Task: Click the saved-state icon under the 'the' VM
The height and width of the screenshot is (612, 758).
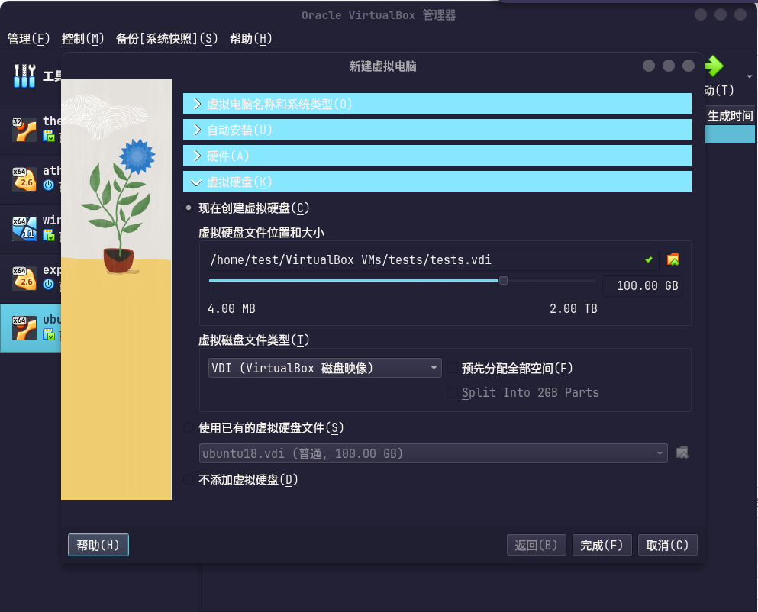Action: pos(49,137)
